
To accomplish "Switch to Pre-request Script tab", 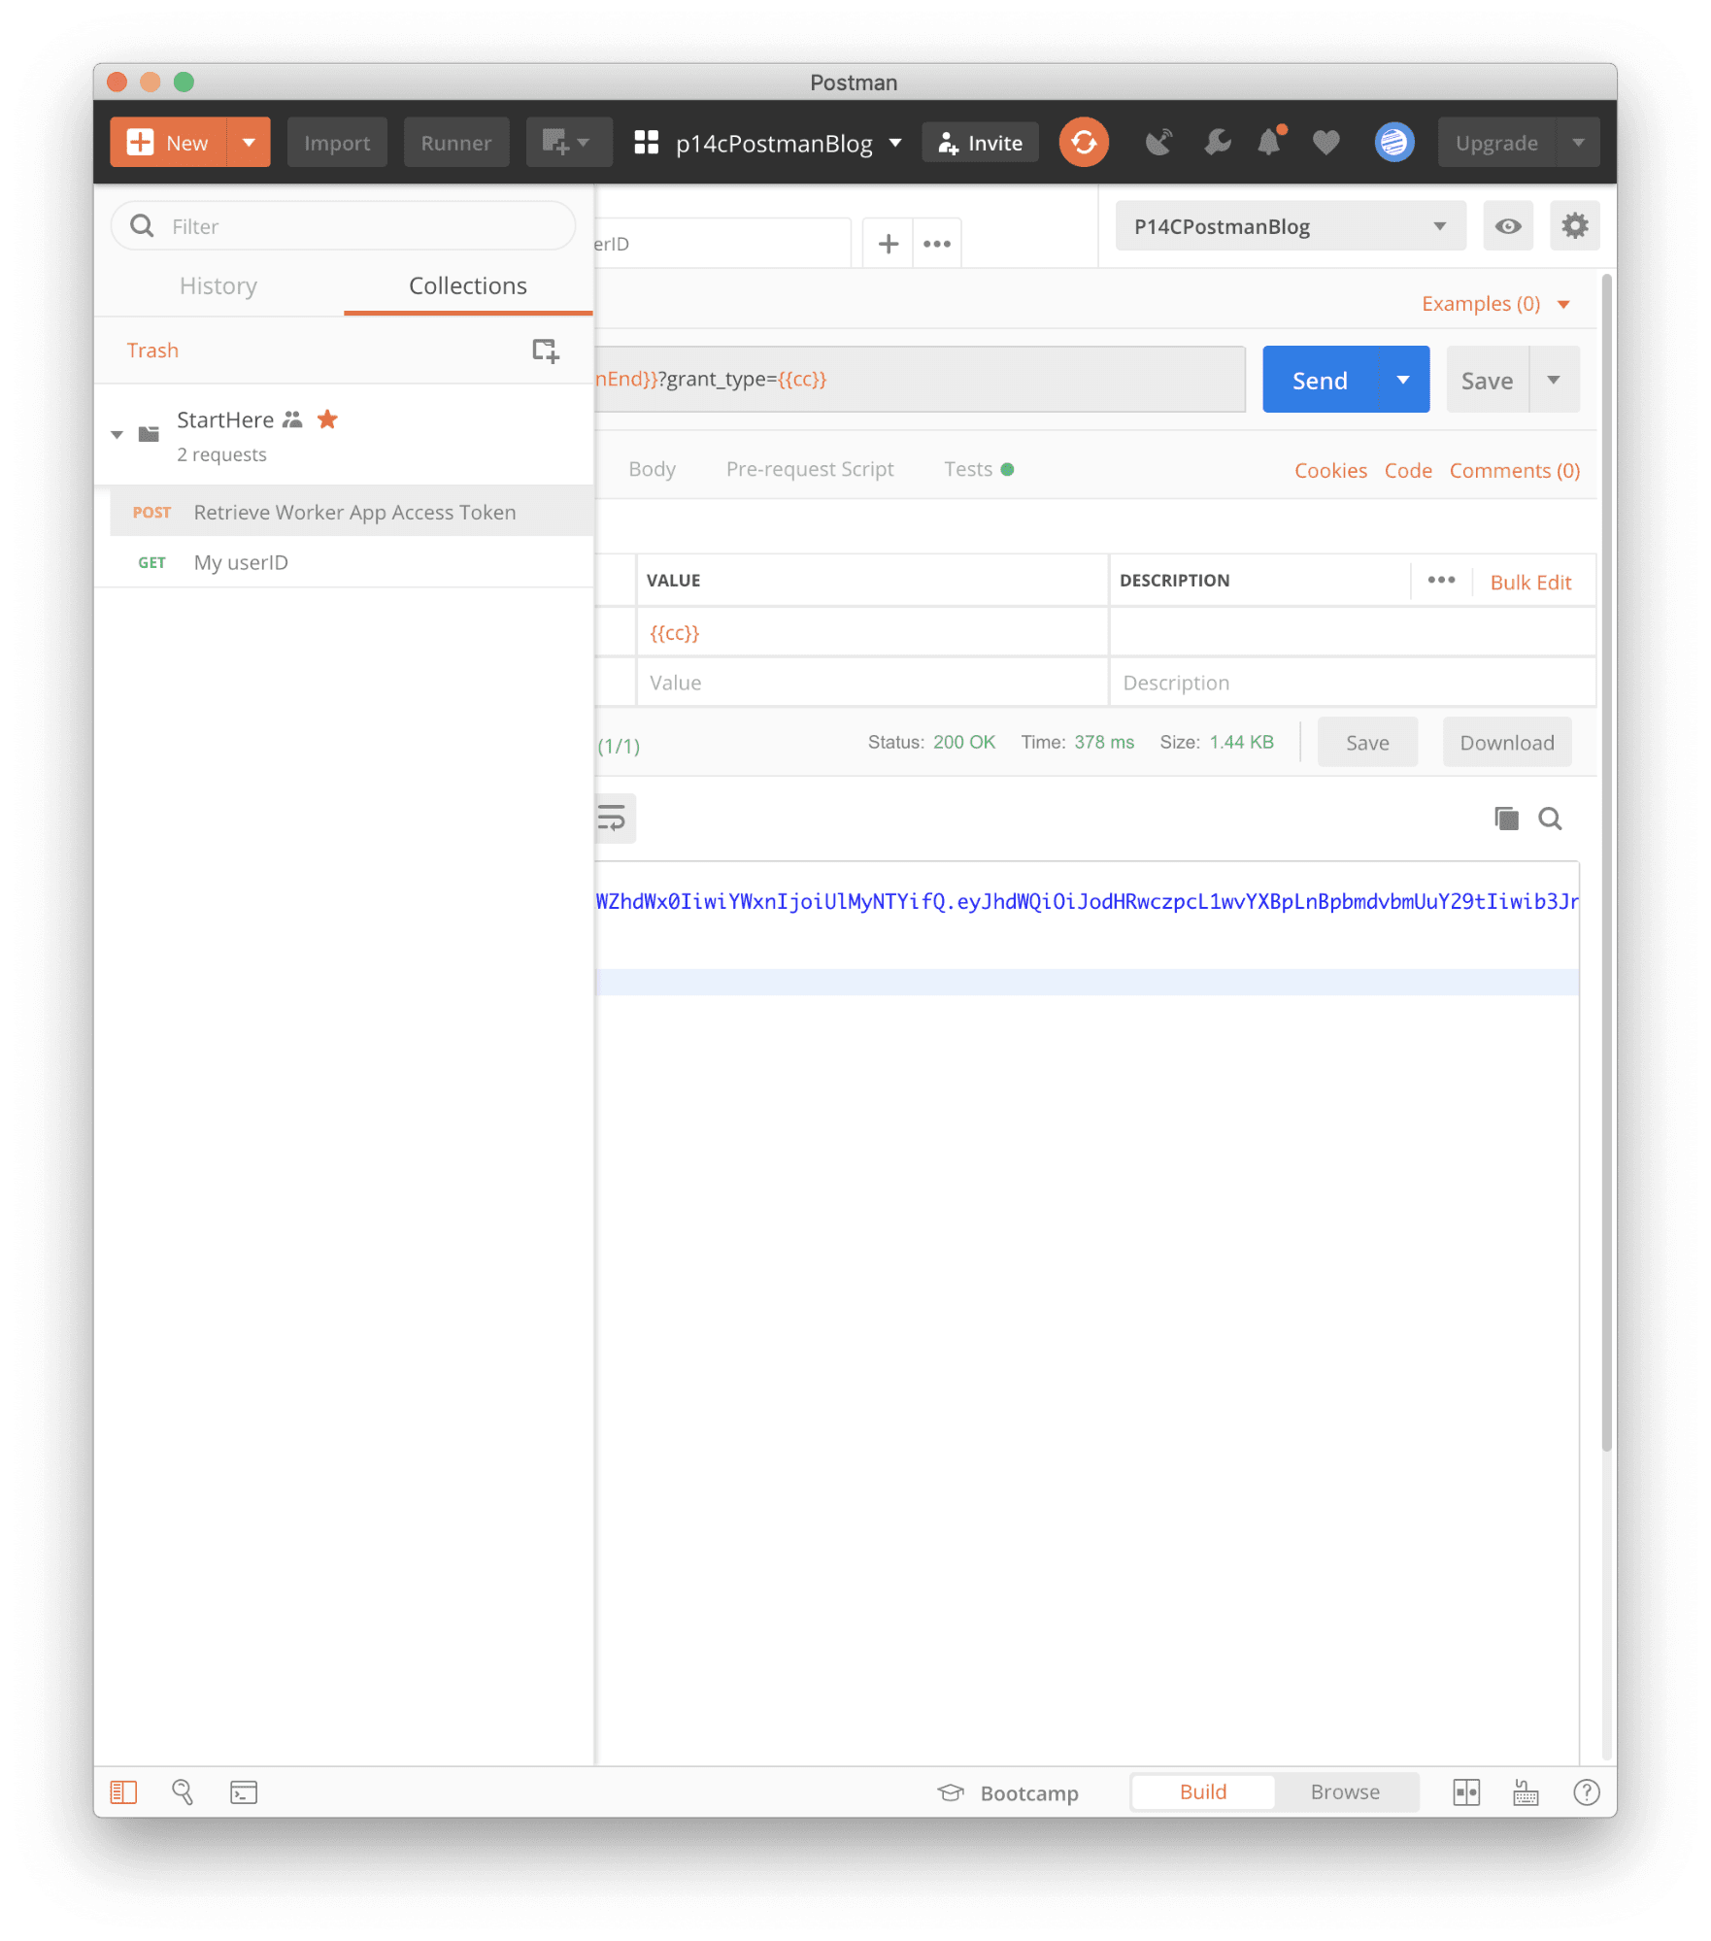I will point(810,469).
